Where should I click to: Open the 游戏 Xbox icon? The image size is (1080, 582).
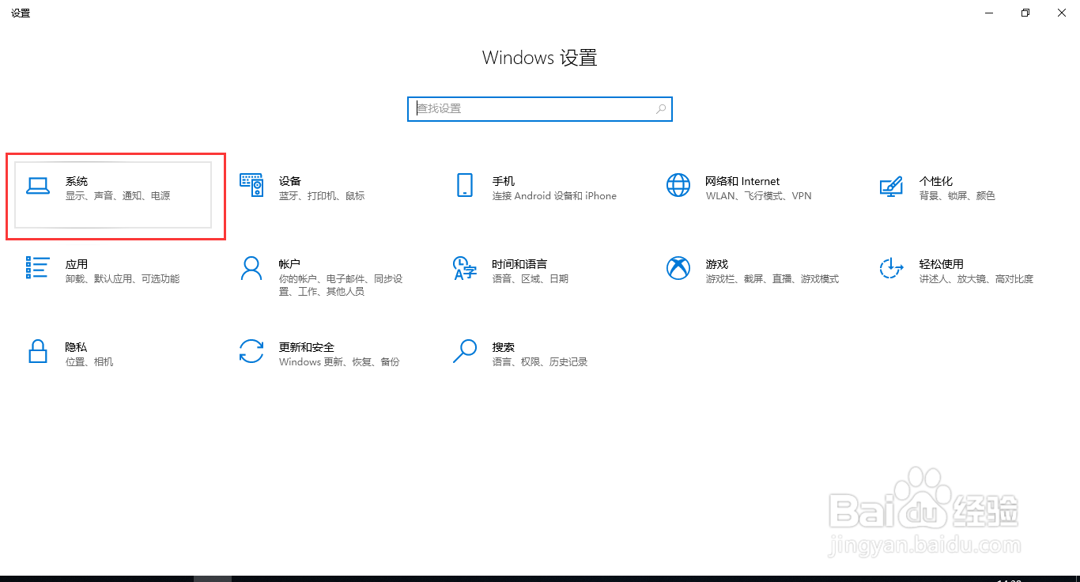pos(678,268)
